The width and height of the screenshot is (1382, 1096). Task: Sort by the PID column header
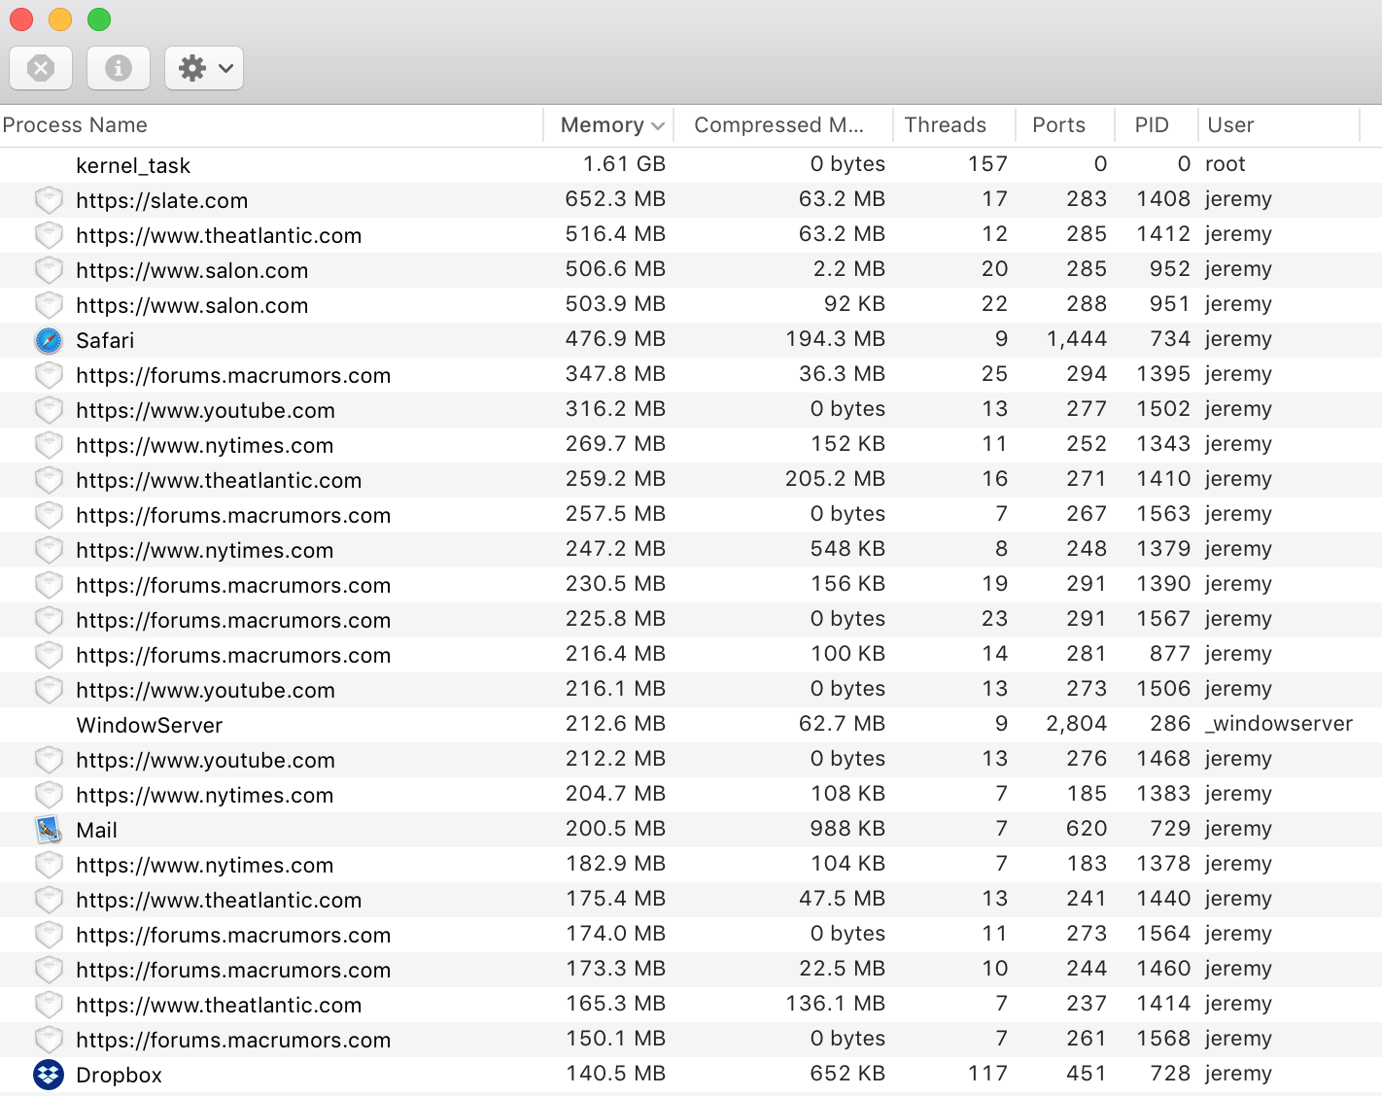point(1156,125)
